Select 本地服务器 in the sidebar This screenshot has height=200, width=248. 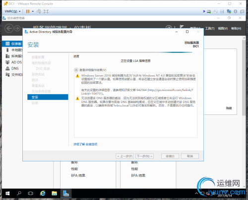pyautogui.click(x=12, y=50)
